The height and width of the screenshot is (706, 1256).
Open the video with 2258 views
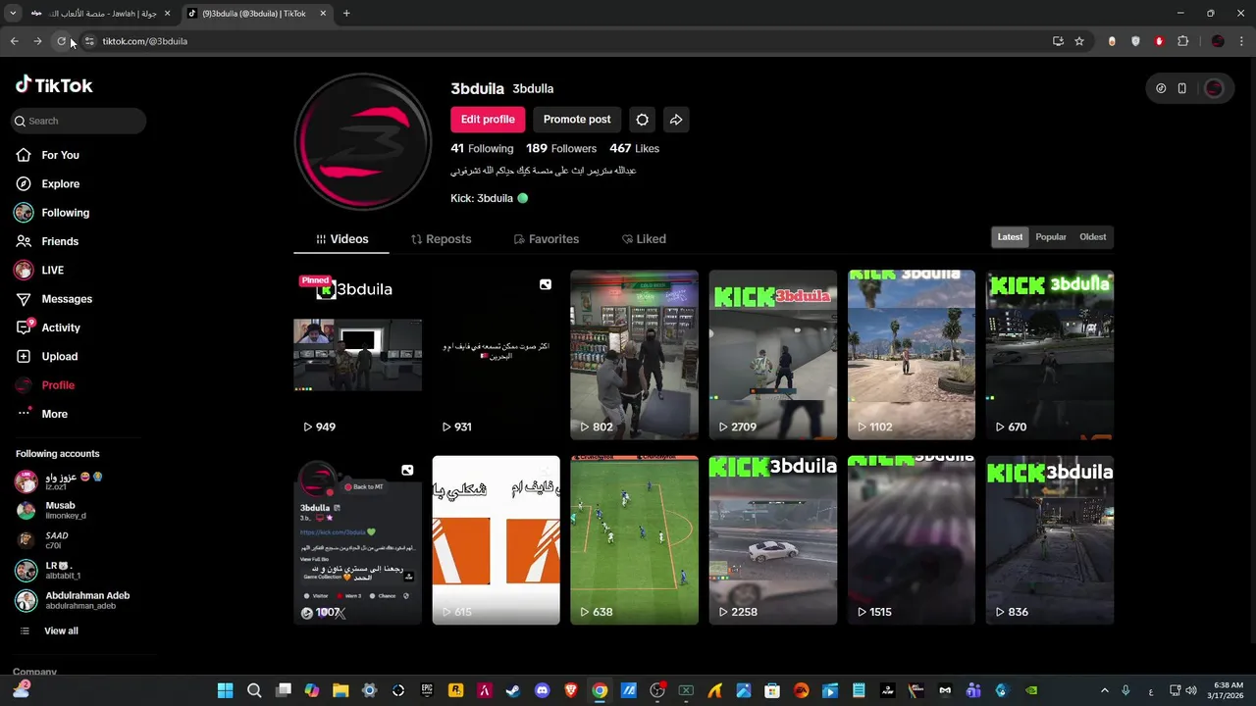pyautogui.click(x=773, y=540)
